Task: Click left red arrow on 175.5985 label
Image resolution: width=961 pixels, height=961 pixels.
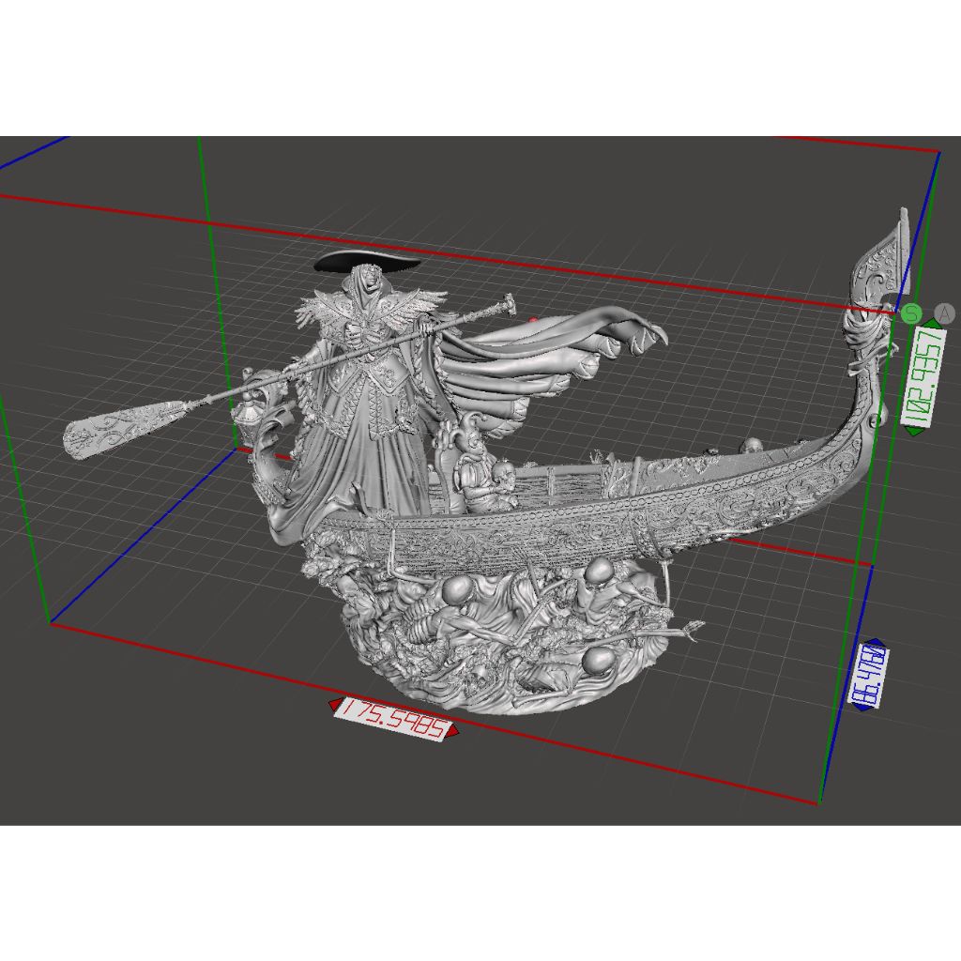Action: 334,704
